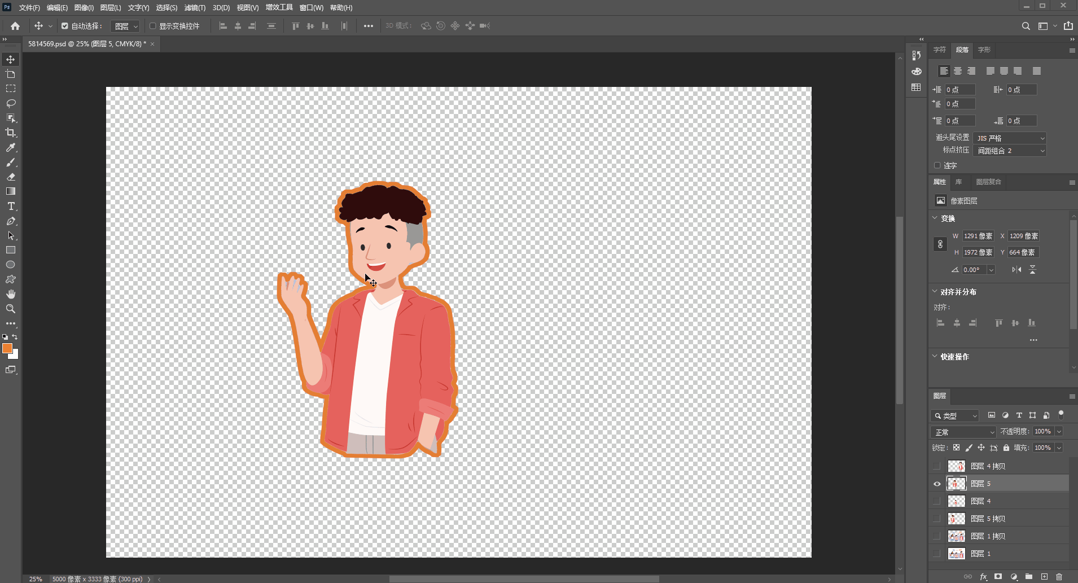This screenshot has height=583, width=1078.
Task: Select the Move tool
Action: click(11, 59)
